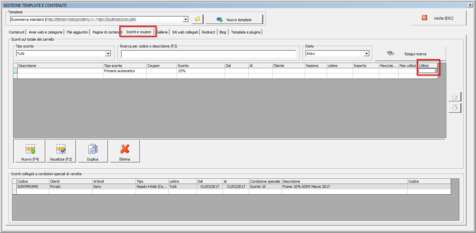Sort by the Descrizione column header

pos(60,66)
